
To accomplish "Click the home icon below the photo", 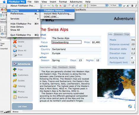I will click(130, 106).
